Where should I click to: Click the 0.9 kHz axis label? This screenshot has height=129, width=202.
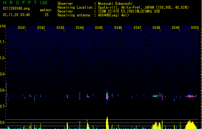(x=3, y=74)
